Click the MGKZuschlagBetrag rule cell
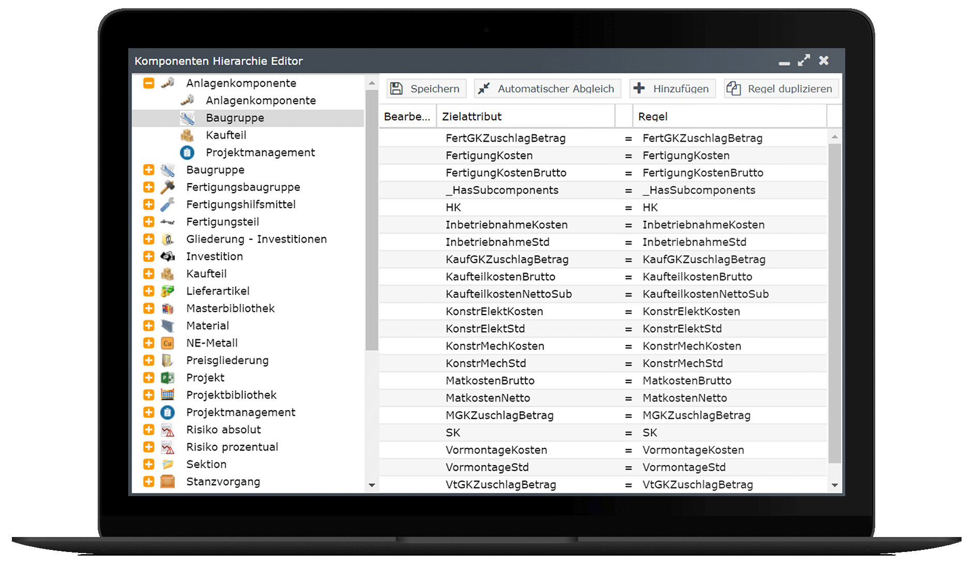Screen dimensions: 975x567 [696, 415]
